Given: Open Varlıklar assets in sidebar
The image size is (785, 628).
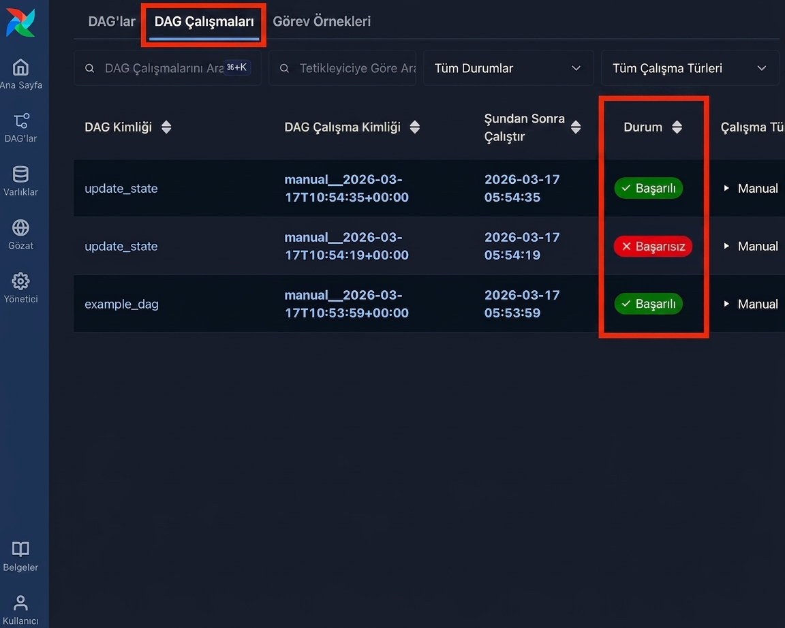Looking at the screenshot, I should pos(20,174).
